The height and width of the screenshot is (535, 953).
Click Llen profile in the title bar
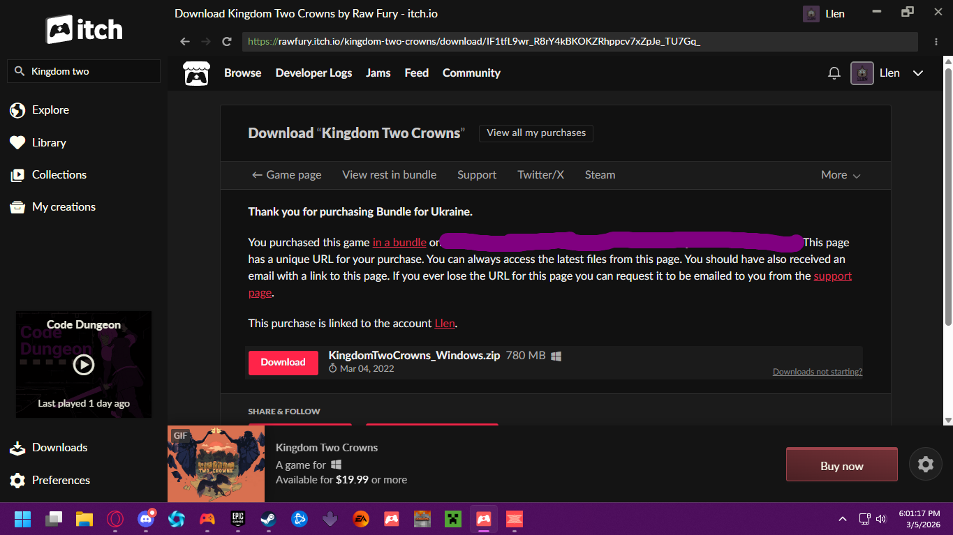[824, 14]
